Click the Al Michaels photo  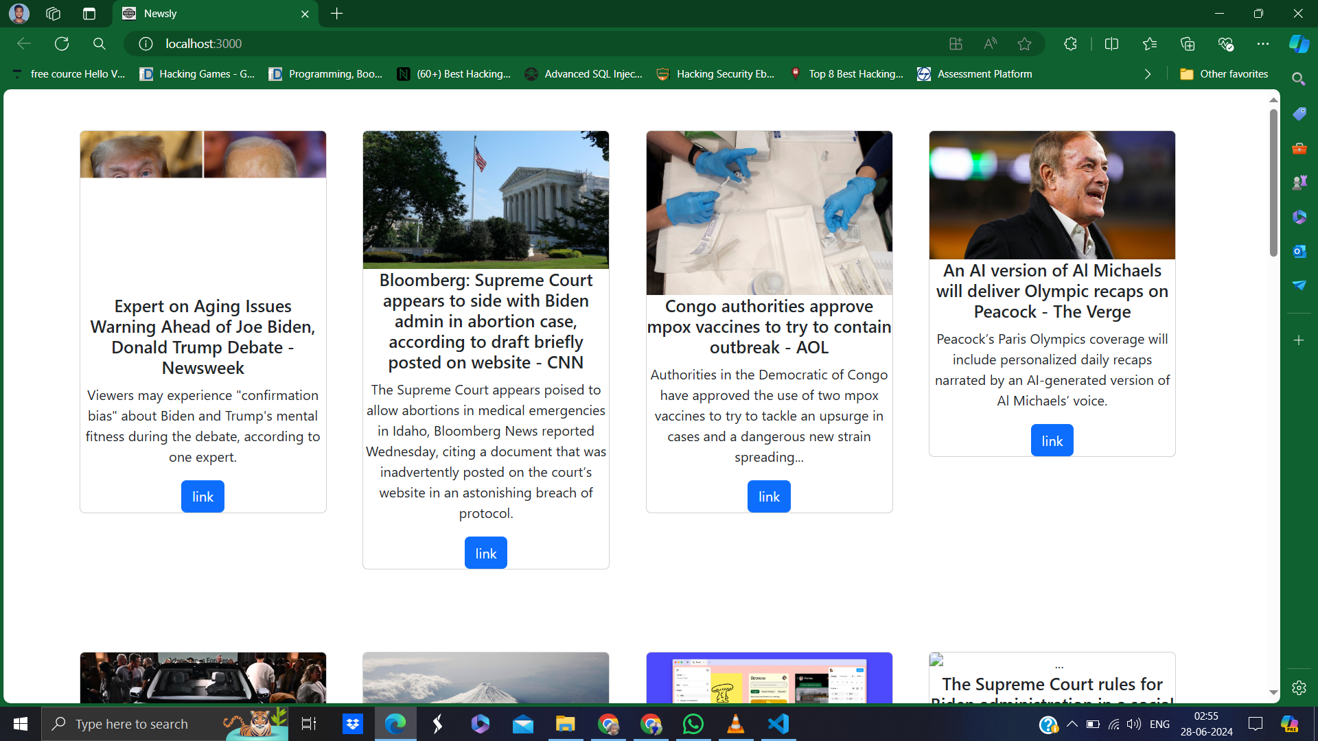point(1052,195)
